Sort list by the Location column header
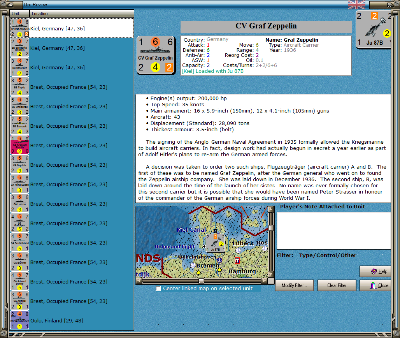 click(82, 14)
